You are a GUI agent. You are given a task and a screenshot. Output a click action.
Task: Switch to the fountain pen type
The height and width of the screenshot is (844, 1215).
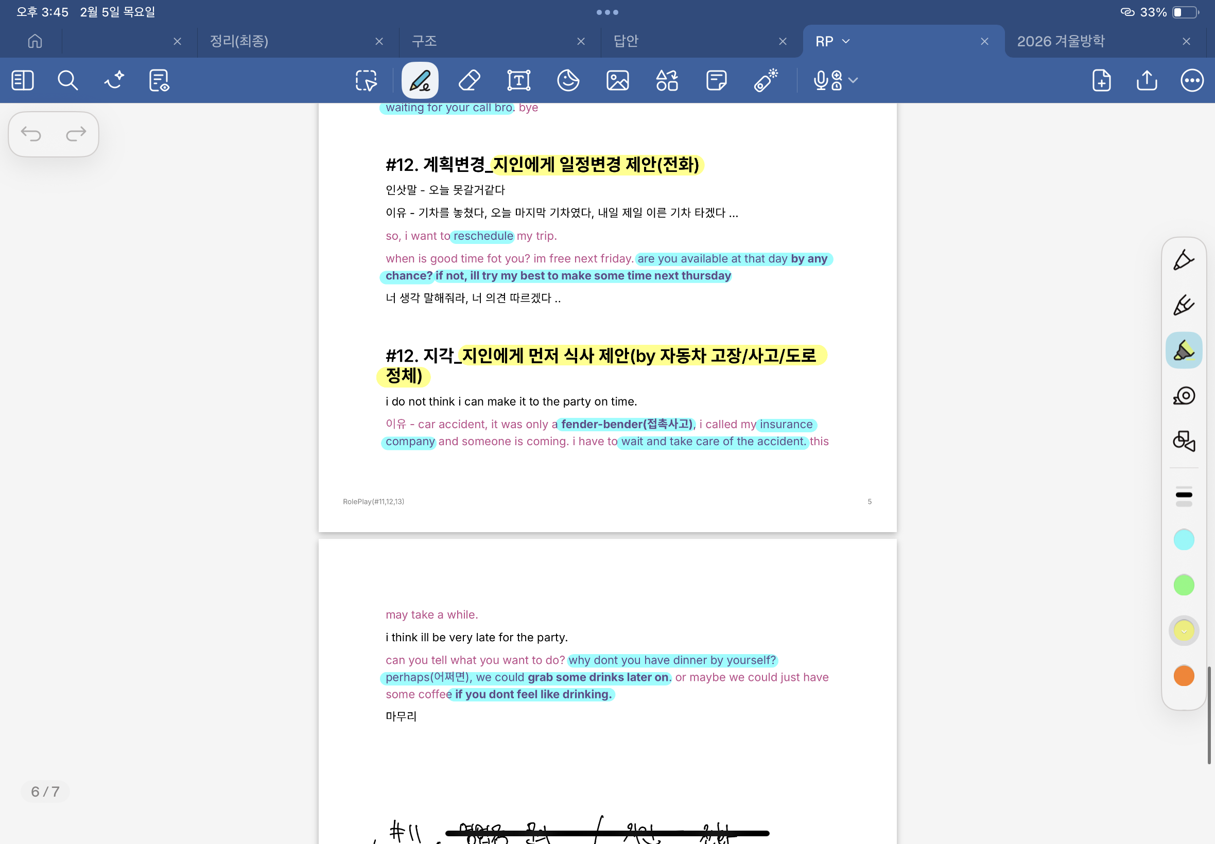click(1183, 260)
